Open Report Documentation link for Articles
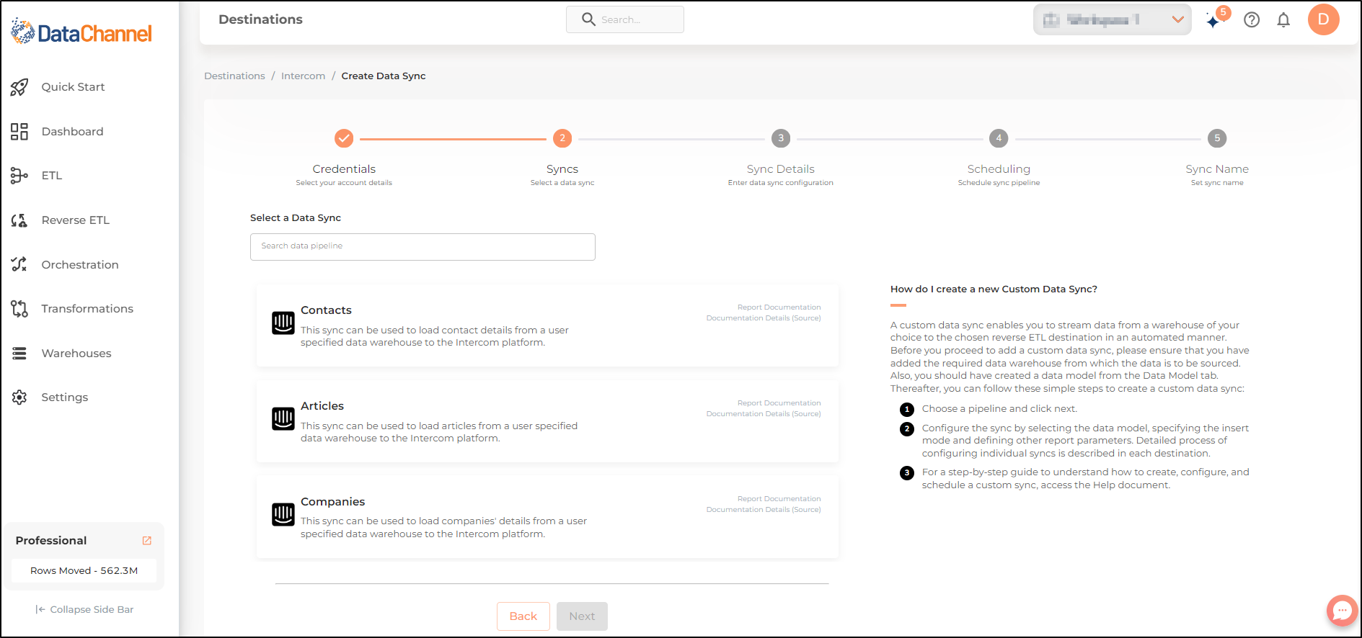This screenshot has width=1362, height=638. 779,403
